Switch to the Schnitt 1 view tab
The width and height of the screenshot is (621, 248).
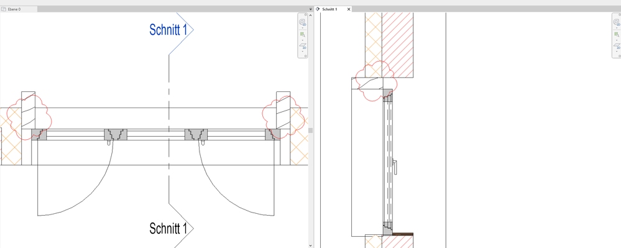coord(333,9)
